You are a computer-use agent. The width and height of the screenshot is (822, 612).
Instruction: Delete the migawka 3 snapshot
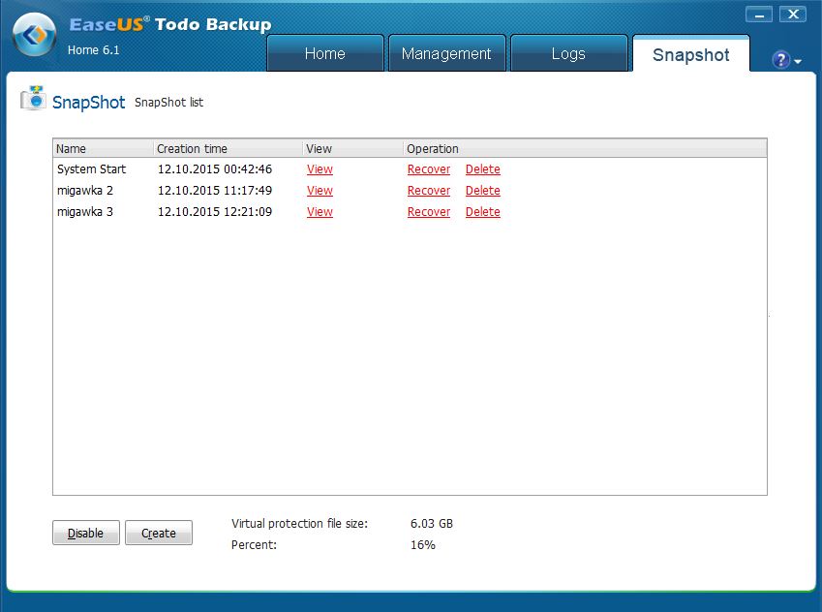(x=483, y=212)
